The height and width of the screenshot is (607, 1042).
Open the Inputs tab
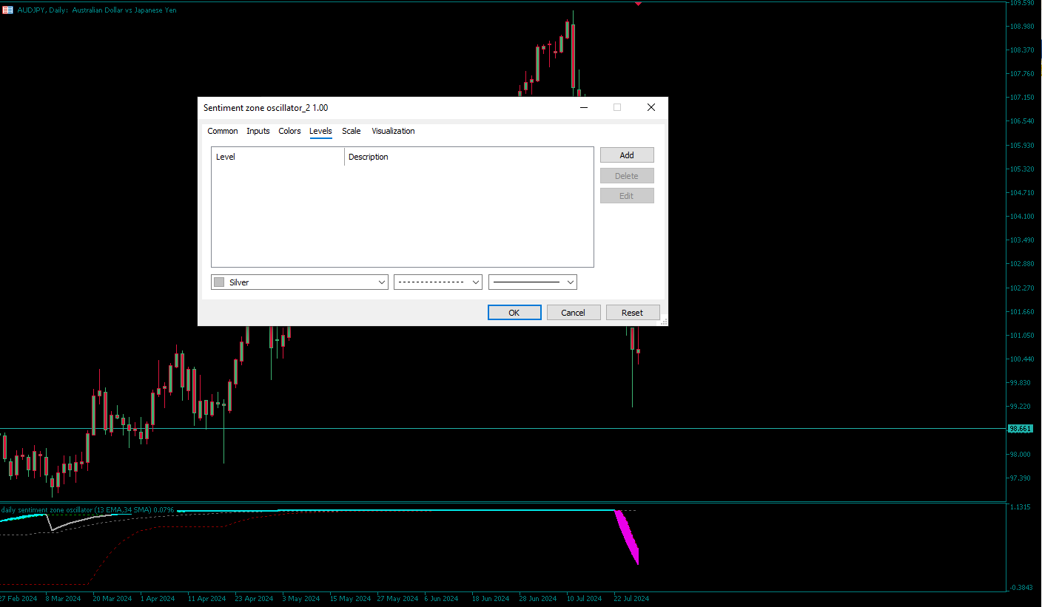(x=258, y=131)
